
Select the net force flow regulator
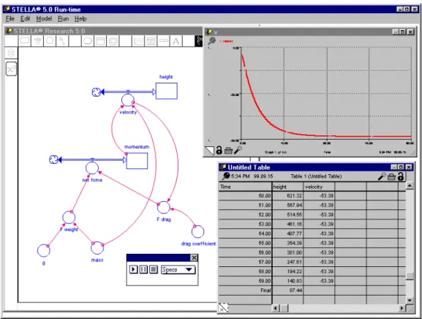[92, 168]
